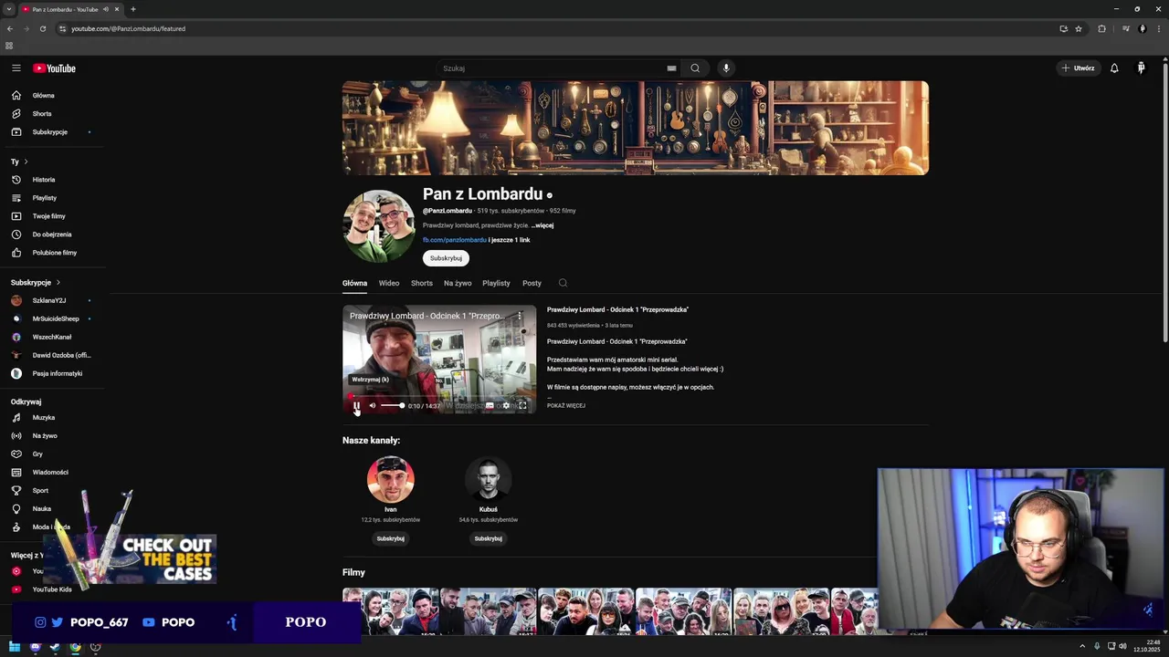Focus the Szukaj search field

(553, 68)
